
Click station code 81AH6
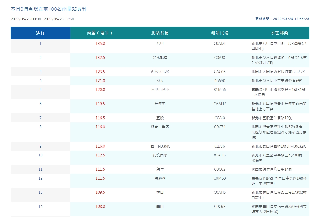tap(220, 155)
